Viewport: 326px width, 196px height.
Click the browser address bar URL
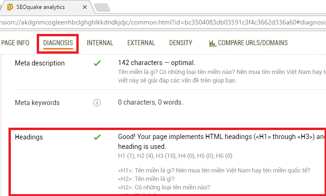pos(160,23)
